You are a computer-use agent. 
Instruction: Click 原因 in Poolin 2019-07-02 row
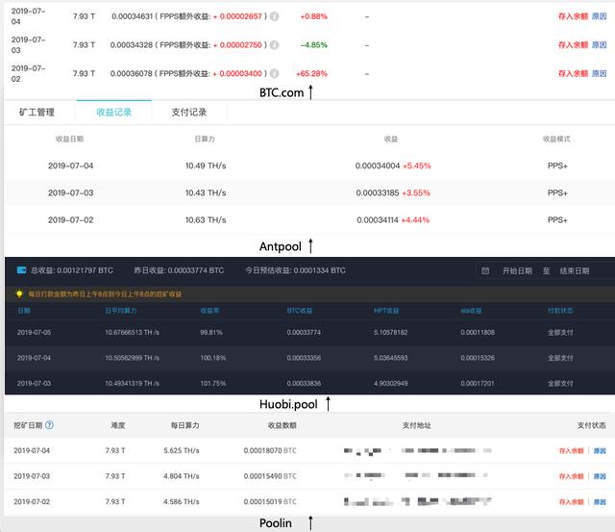pos(600,502)
